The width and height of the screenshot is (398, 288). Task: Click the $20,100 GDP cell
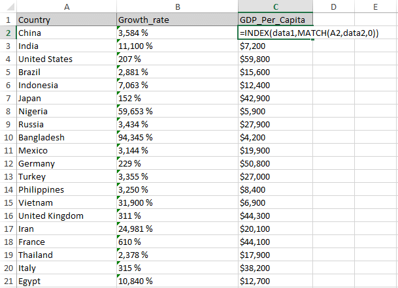coord(275,229)
